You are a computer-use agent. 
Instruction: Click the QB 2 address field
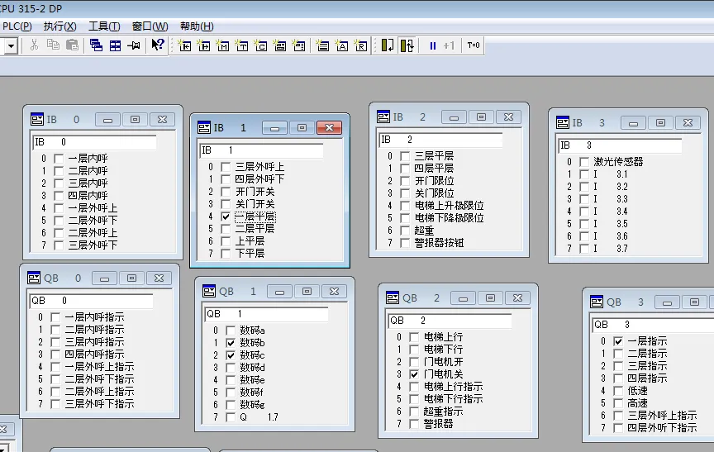450,321
